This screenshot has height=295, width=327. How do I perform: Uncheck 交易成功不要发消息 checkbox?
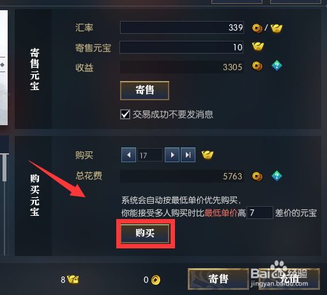click(125, 114)
